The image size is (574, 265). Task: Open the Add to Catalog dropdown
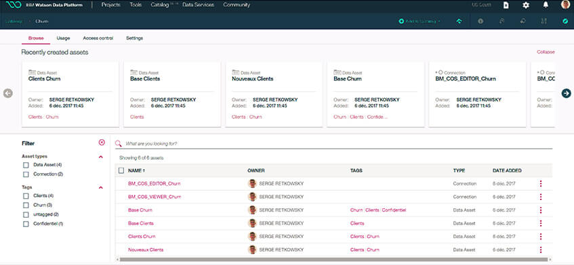click(419, 21)
